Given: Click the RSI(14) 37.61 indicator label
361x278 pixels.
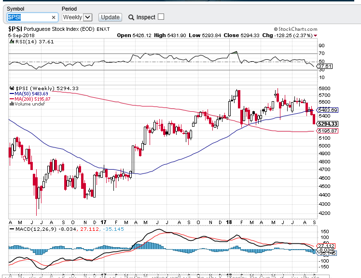Looking at the screenshot, I should tap(35, 42).
